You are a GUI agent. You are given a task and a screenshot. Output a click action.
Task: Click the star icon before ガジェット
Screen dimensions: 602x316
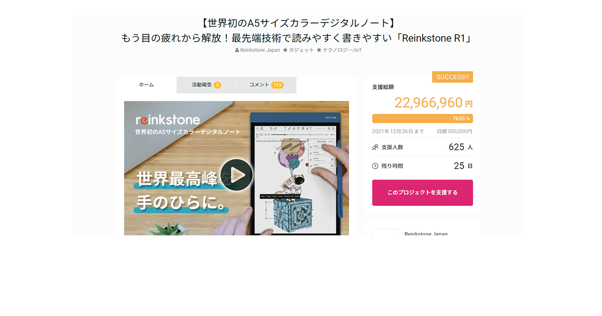click(x=285, y=50)
